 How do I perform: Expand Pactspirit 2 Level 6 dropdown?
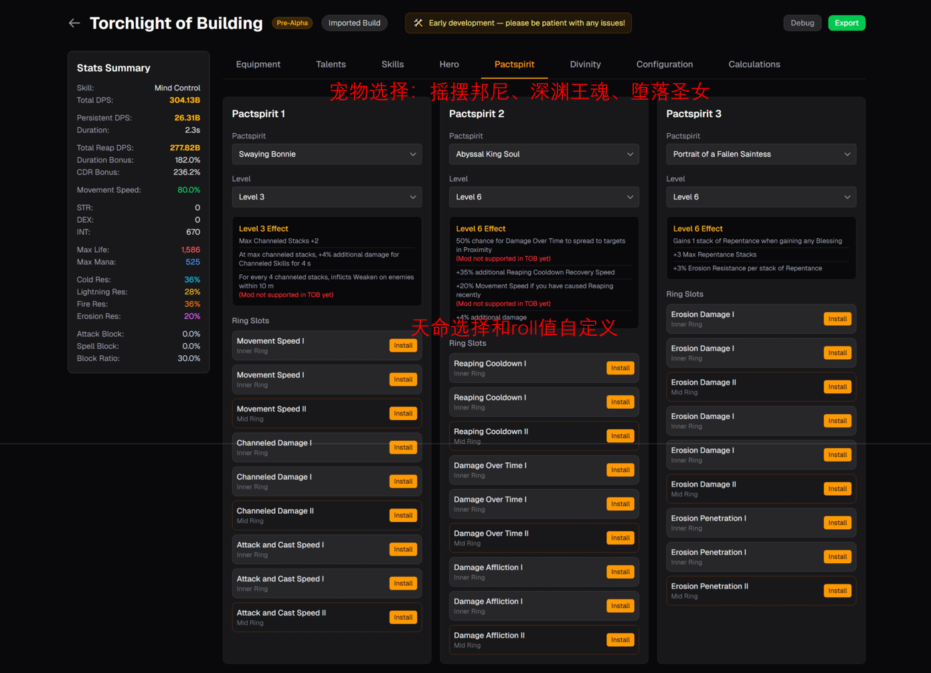click(x=543, y=197)
